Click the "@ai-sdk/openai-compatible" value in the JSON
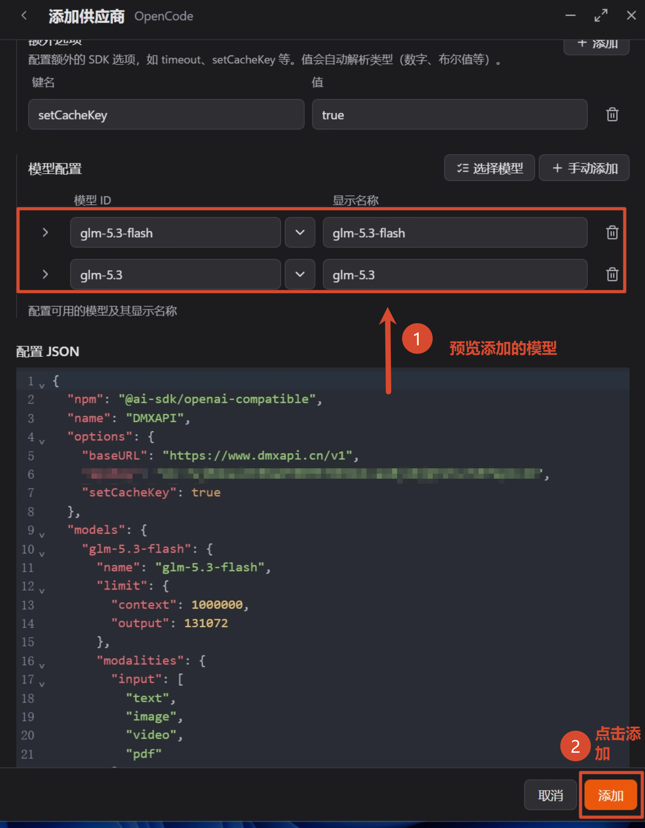The width and height of the screenshot is (645, 828). pyautogui.click(x=217, y=399)
